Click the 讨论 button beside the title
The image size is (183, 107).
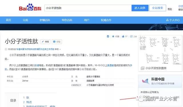point(57,41)
